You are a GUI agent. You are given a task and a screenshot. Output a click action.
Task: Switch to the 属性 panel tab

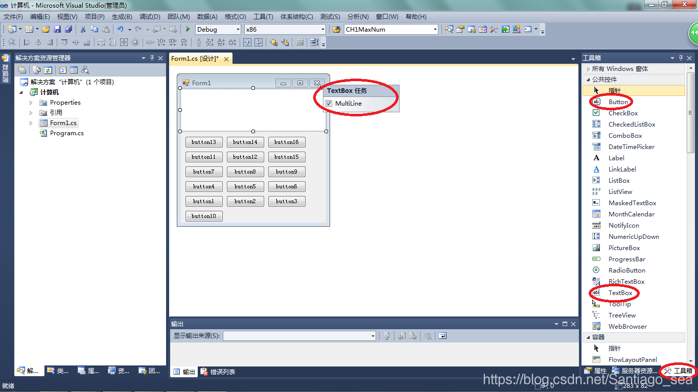tap(595, 371)
